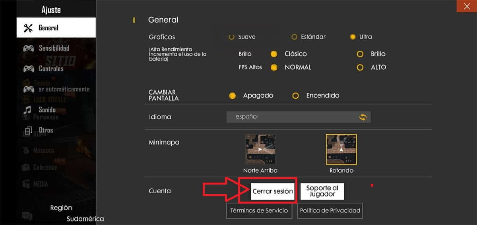Click the gamepad icon beside Controles

tap(28, 69)
